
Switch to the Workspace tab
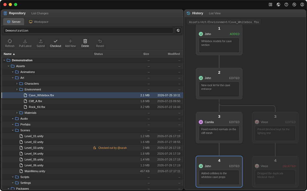pos(39,22)
